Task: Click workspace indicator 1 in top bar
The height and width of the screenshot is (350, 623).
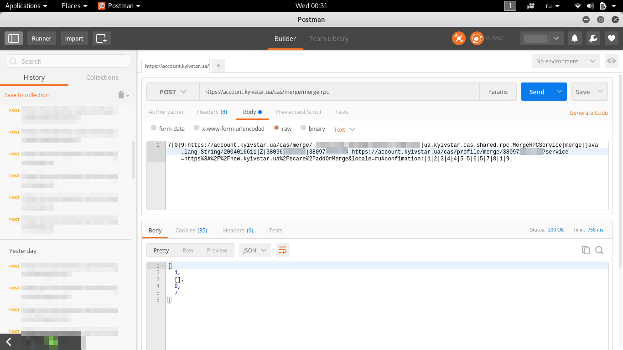Action: [510, 6]
